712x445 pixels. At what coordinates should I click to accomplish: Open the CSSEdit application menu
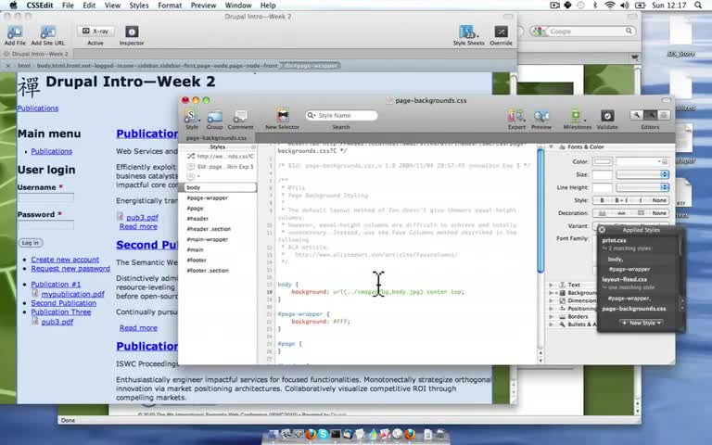(40, 6)
